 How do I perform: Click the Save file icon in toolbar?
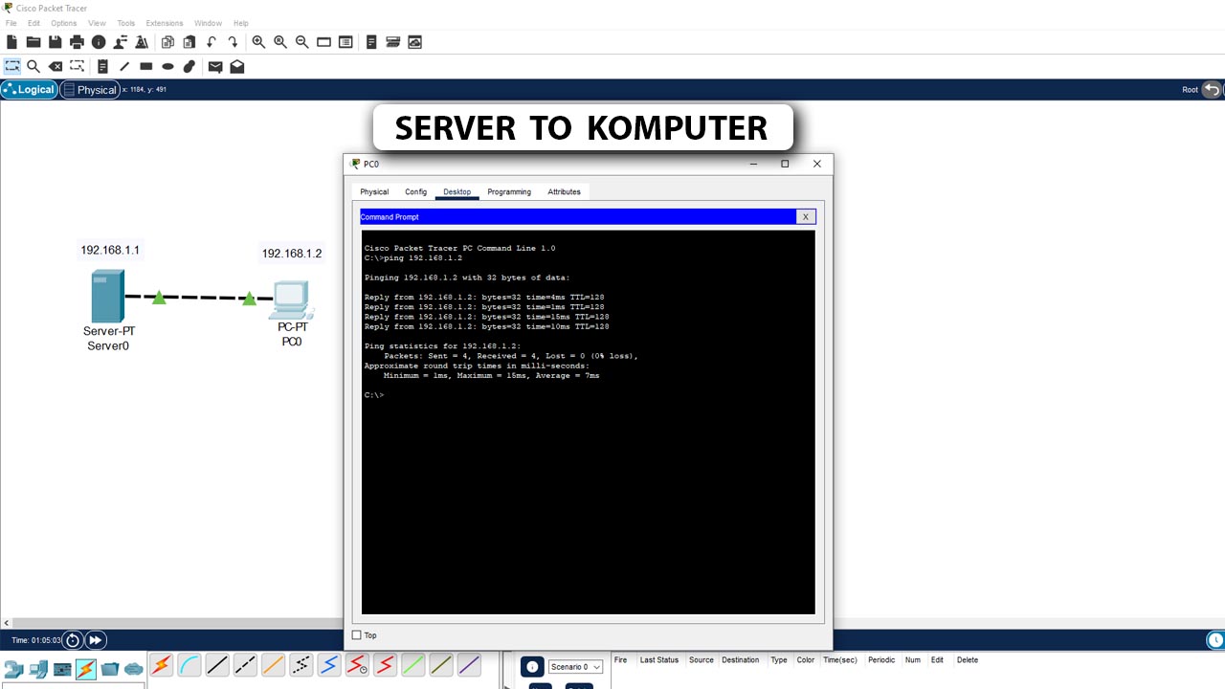(x=55, y=42)
